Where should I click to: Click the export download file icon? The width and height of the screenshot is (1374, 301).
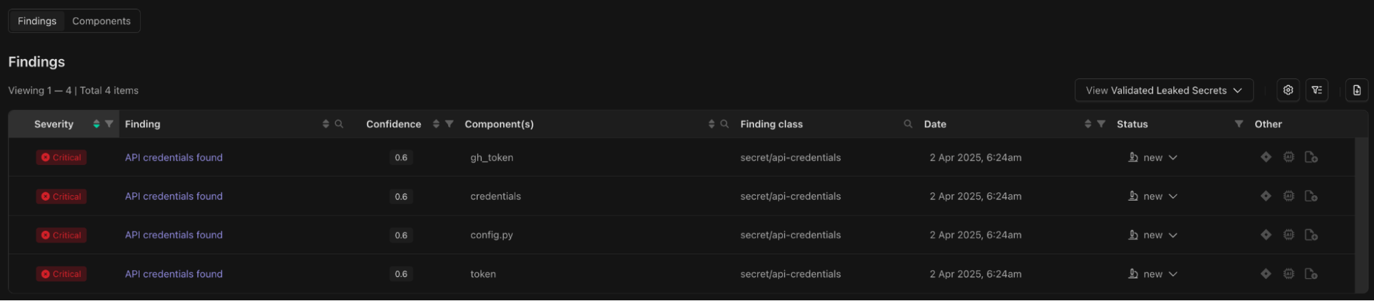[x=1356, y=90]
